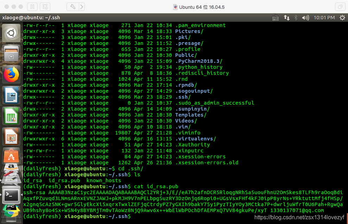
Task: Click the .rpmdb/ directory entry
Action: tap(186, 85)
